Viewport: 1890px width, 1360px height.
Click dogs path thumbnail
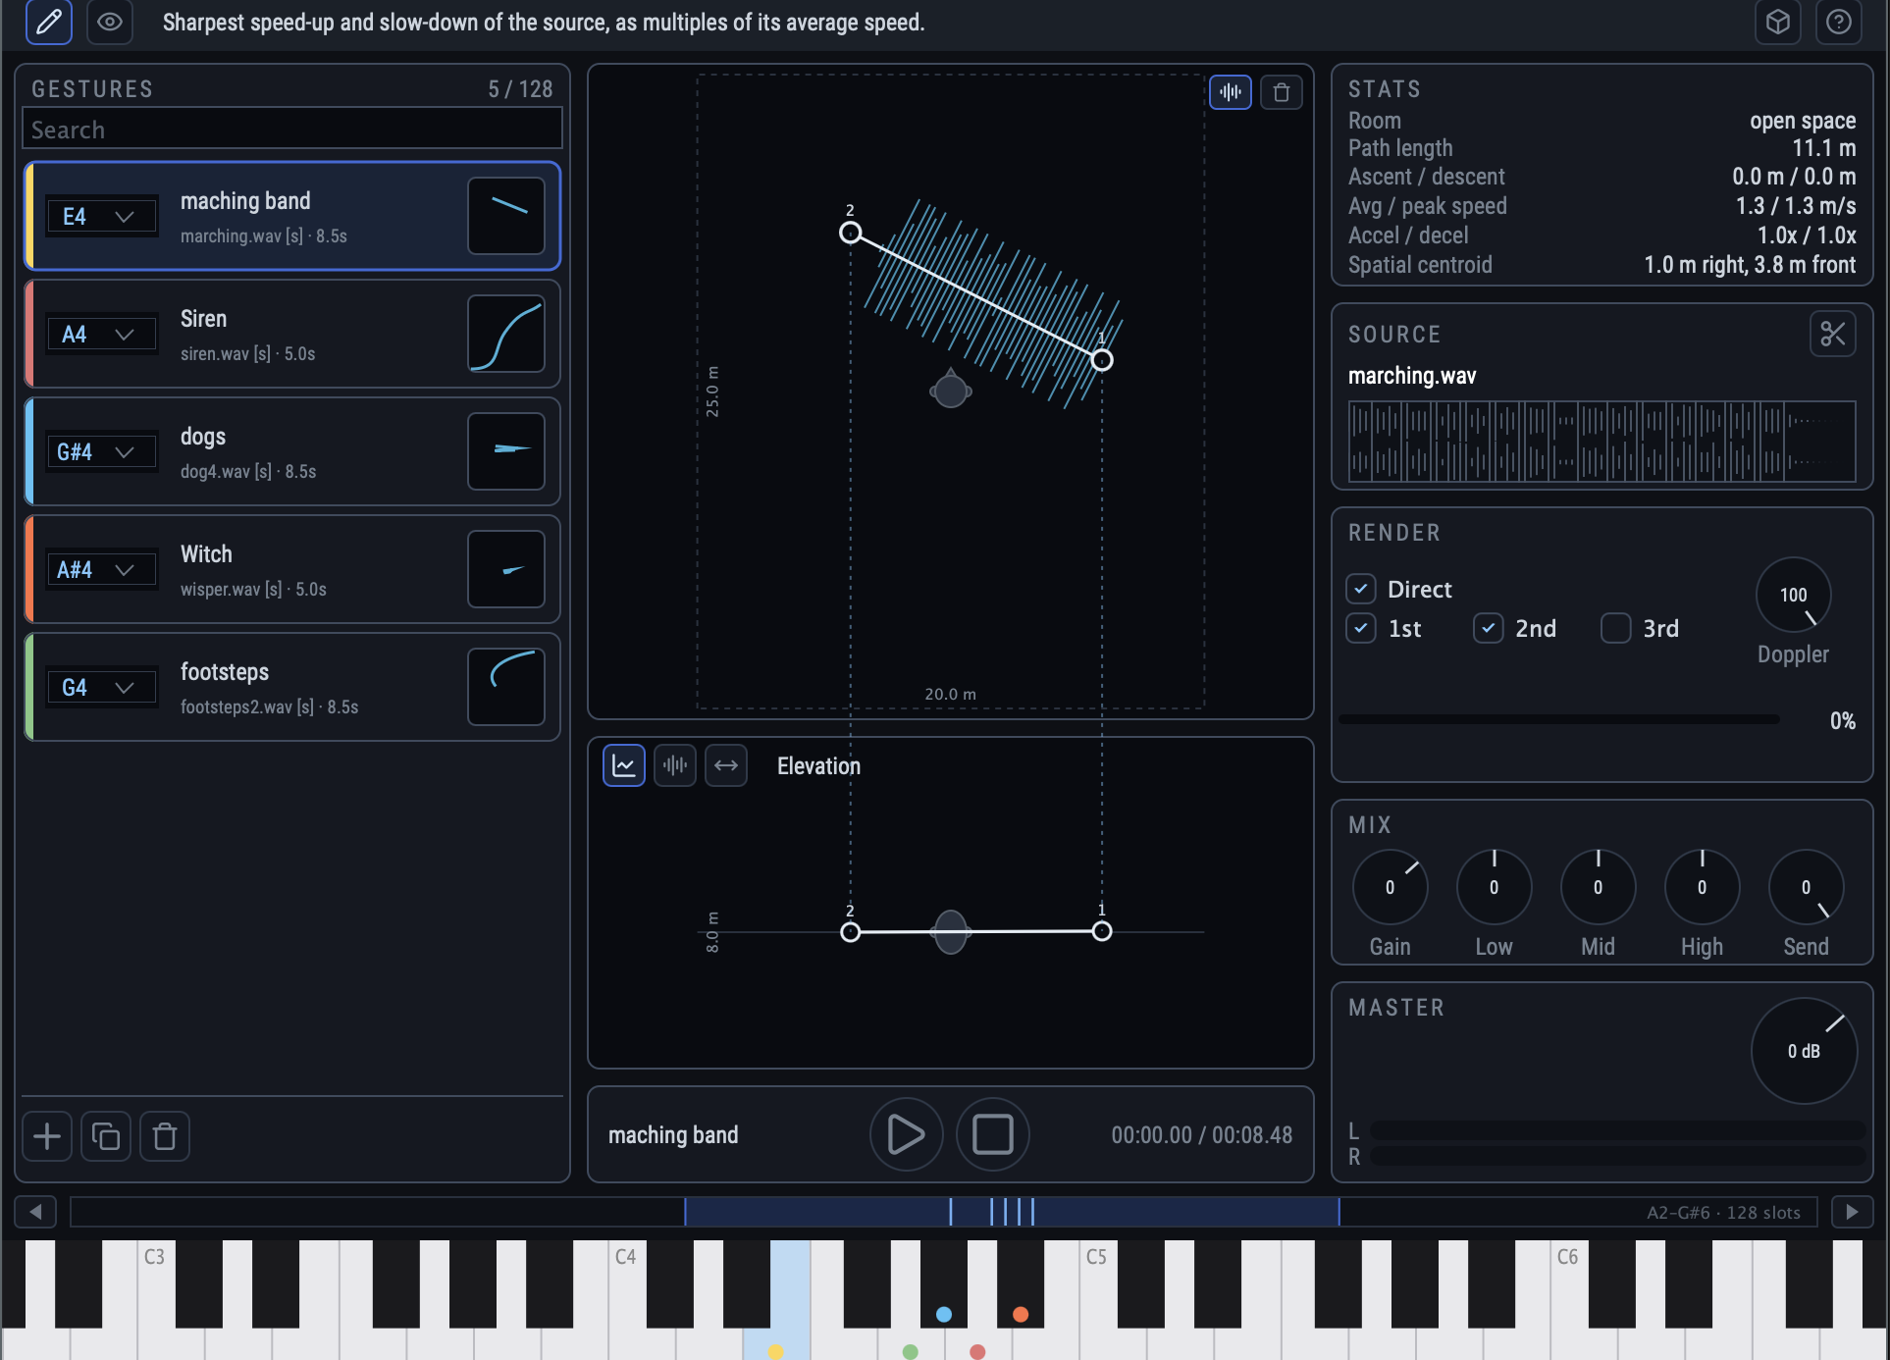pos(506,451)
